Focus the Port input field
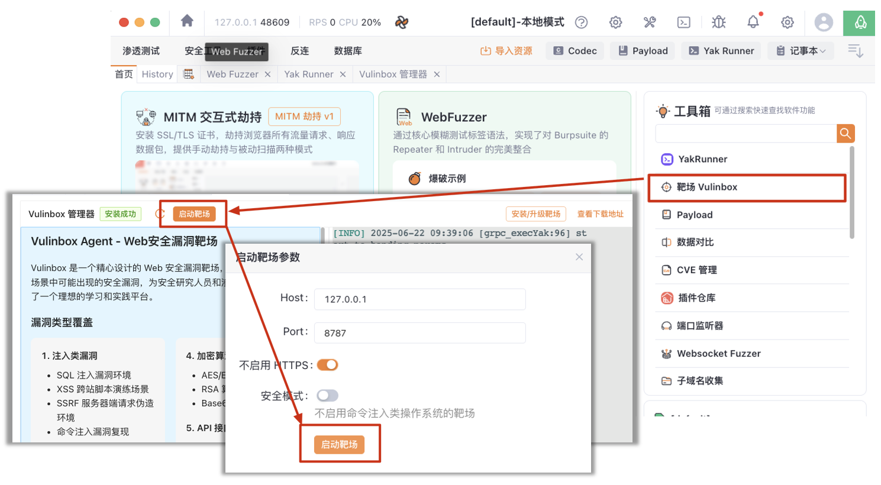The image size is (881, 485). coord(419,333)
